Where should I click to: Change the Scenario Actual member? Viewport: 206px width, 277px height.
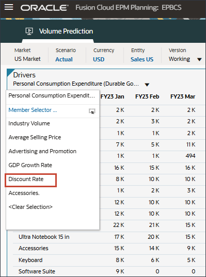pos(64,59)
